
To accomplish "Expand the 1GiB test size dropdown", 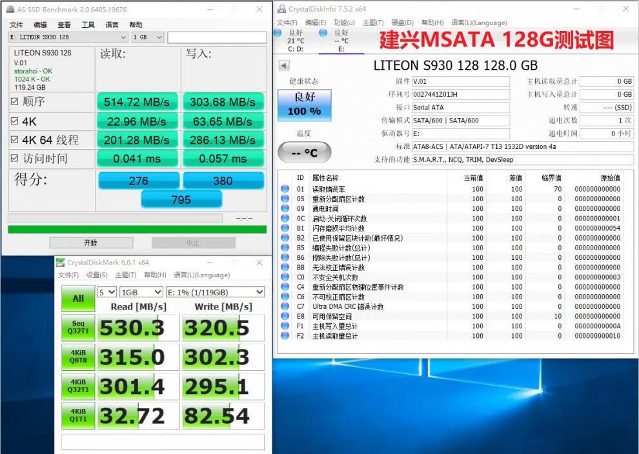I will pyautogui.click(x=141, y=292).
